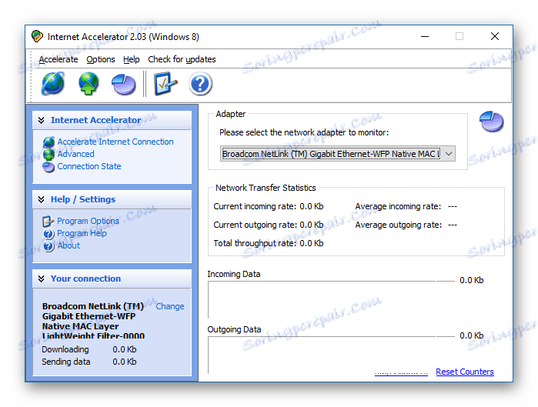Click Average outgoing rate label

click(399, 225)
